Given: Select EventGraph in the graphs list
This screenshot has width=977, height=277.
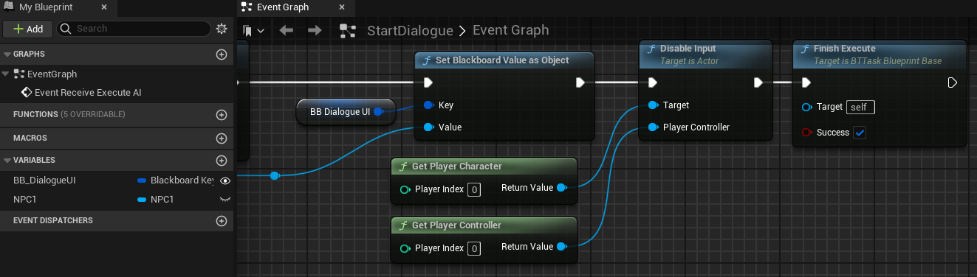Looking at the screenshot, I should point(52,74).
